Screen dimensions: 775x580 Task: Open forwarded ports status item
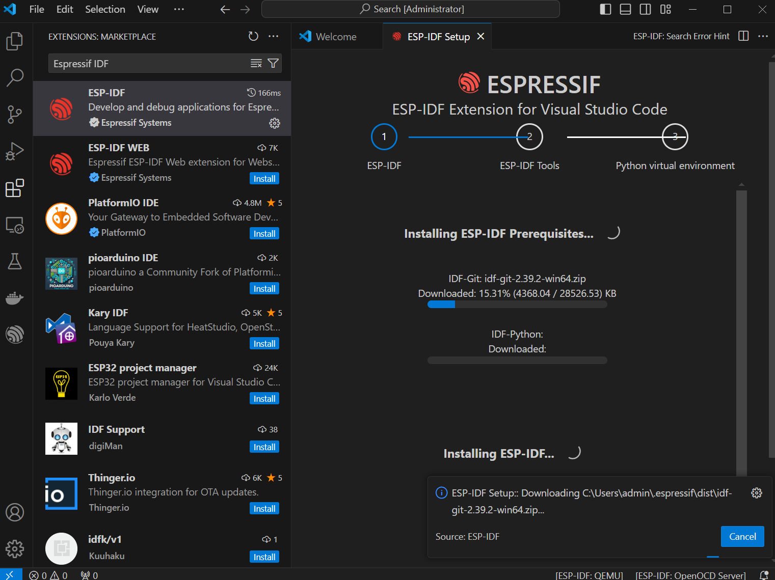click(89, 575)
